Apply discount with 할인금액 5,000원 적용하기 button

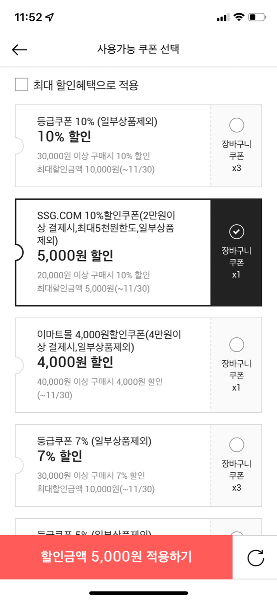pyautogui.click(x=116, y=557)
